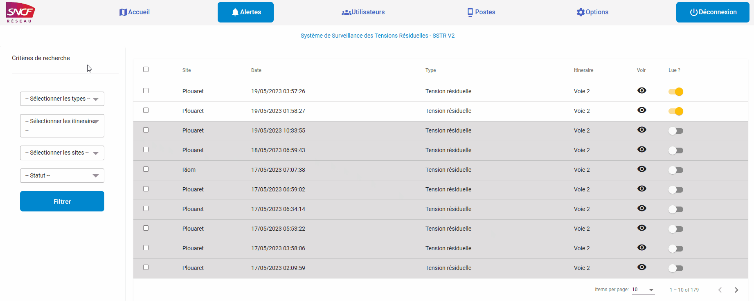Tick the checkbox for the Riom row
The width and height of the screenshot is (754, 301).
[146, 169]
